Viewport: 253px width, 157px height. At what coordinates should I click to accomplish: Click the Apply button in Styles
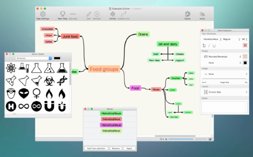[129, 148]
